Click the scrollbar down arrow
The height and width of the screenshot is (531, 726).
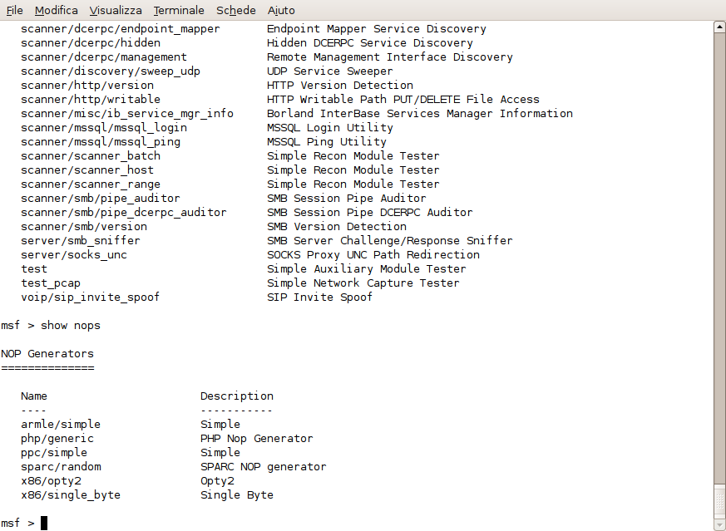point(719,525)
